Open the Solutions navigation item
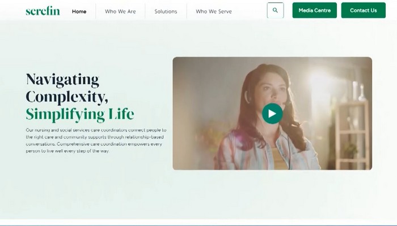 [x=166, y=11]
